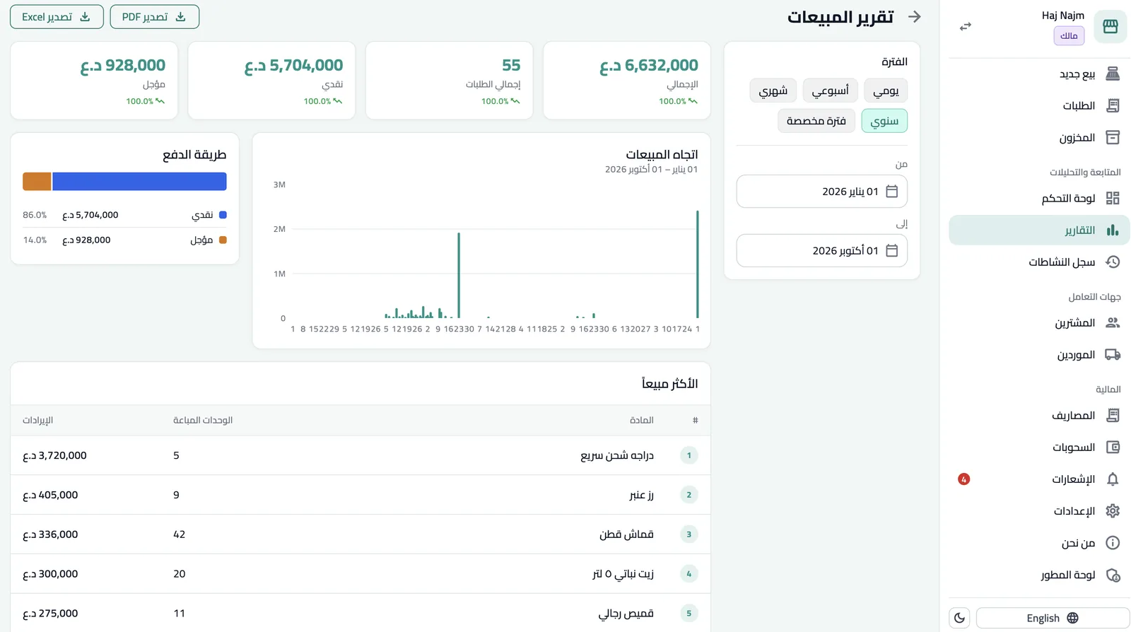This screenshot has width=1131, height=632.
Task: Click the قماش قطن product row
Action: pos(361,534)
